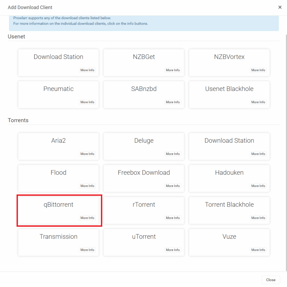Open More Info for uTorrent
The height and width of the screenshot is (287, 287).
pyautogui.click(x=173, y=250)
